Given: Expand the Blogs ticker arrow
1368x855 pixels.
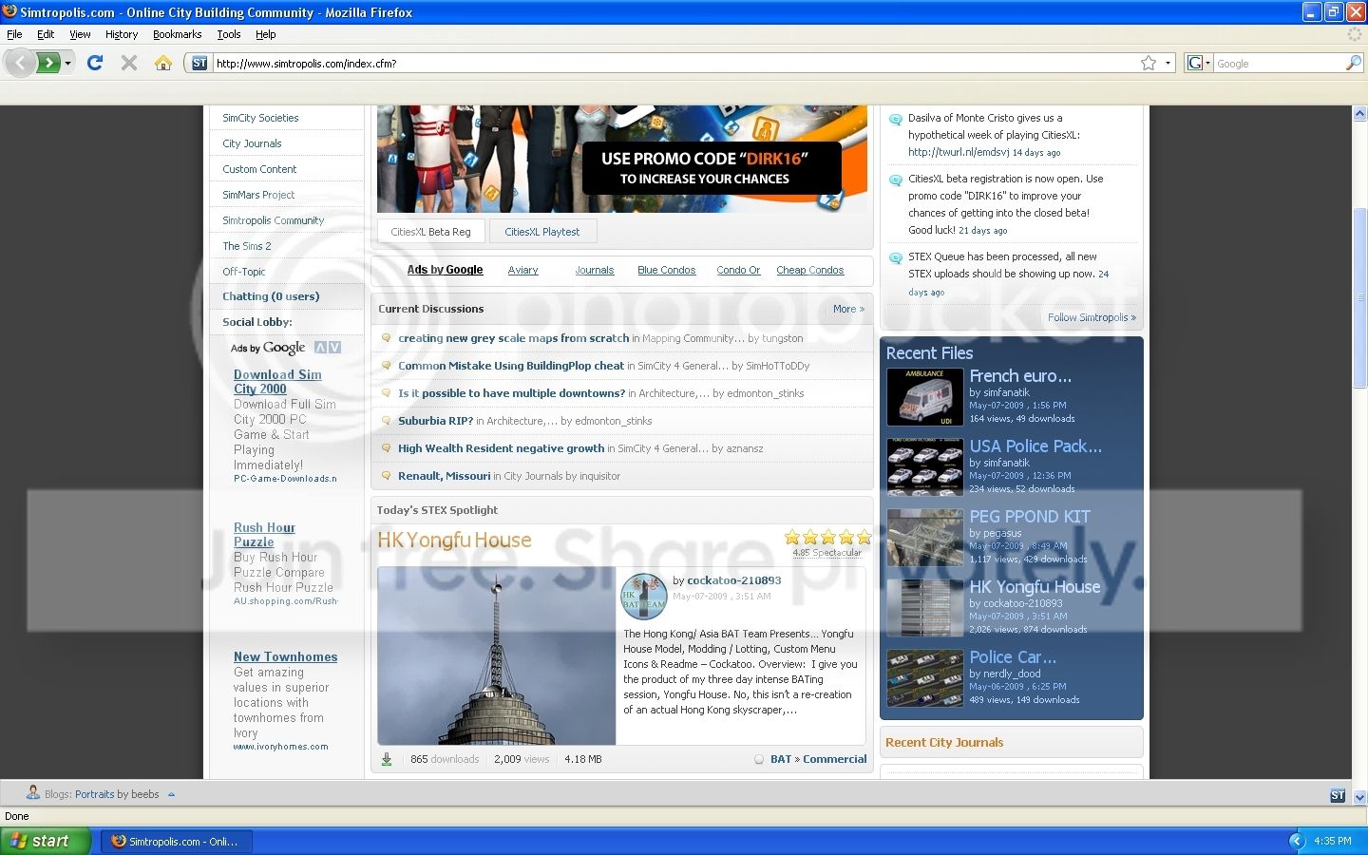Looking at the screenshot, I should (x=171, y=794).
